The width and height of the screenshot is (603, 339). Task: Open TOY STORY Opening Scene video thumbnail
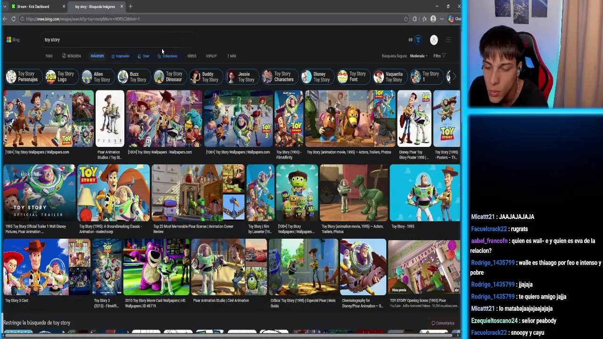(x=424, y=267)
